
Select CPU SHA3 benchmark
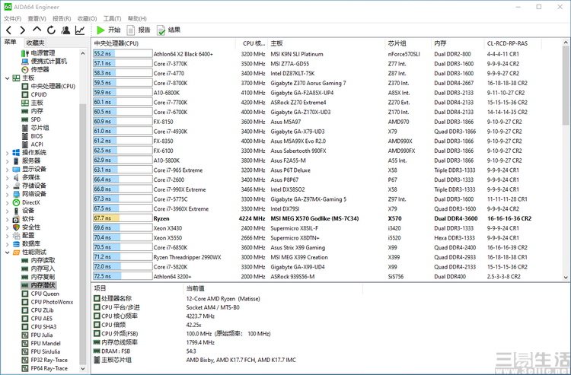tap(39, 327)
